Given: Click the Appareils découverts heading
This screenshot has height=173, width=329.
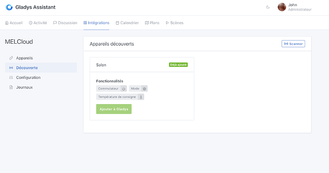Looking at the screenshot, I should coord(112,44).
